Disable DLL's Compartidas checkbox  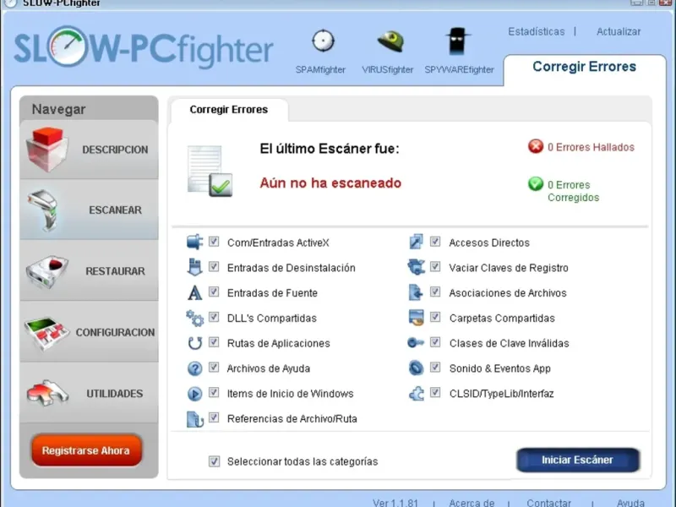click(214, 317)
